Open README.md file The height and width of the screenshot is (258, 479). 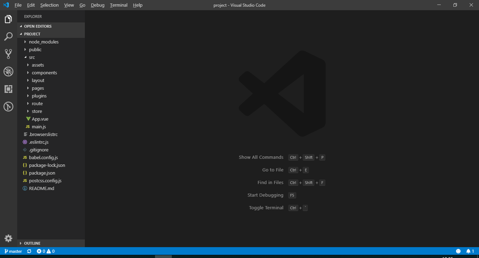click(51, 188)
